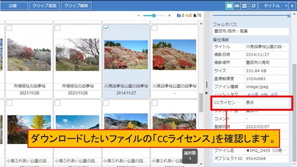Check the first 市場城址の四季桜 (2021/11/26) checkbox

[9, 28]
